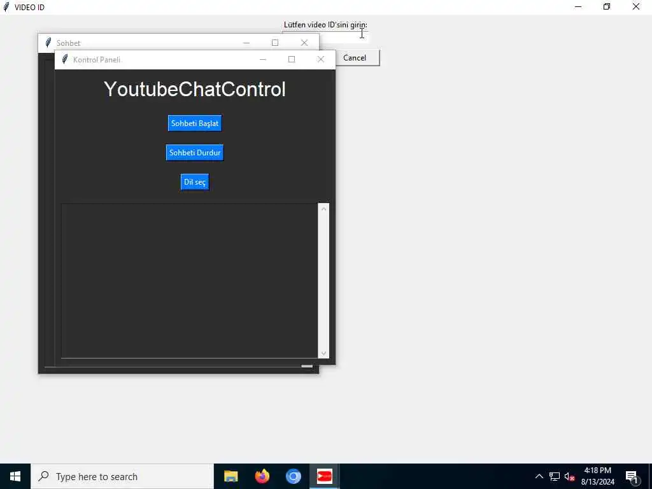652x489 pixels.
Task: Maximize the Sohbet window
Action: point(275,43)
